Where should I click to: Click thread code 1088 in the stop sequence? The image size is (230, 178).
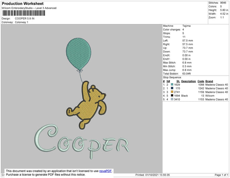pos(201,85)
